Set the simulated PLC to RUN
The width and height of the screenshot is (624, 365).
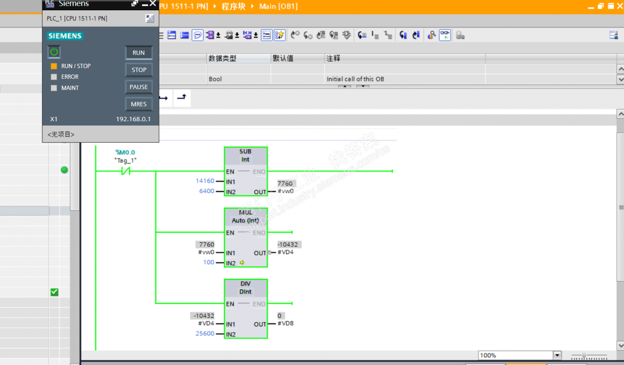[x=138, y=53]
